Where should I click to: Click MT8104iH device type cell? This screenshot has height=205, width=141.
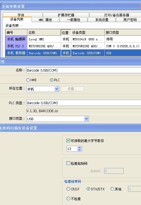click(88, 39)
